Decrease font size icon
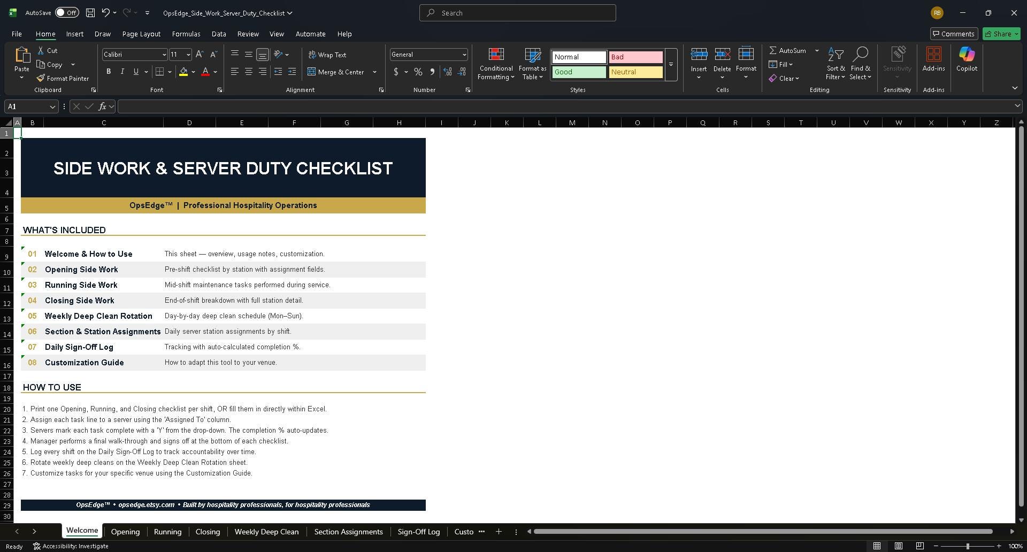The height and width of the screenshot is (552, 1027). (213, 54)
